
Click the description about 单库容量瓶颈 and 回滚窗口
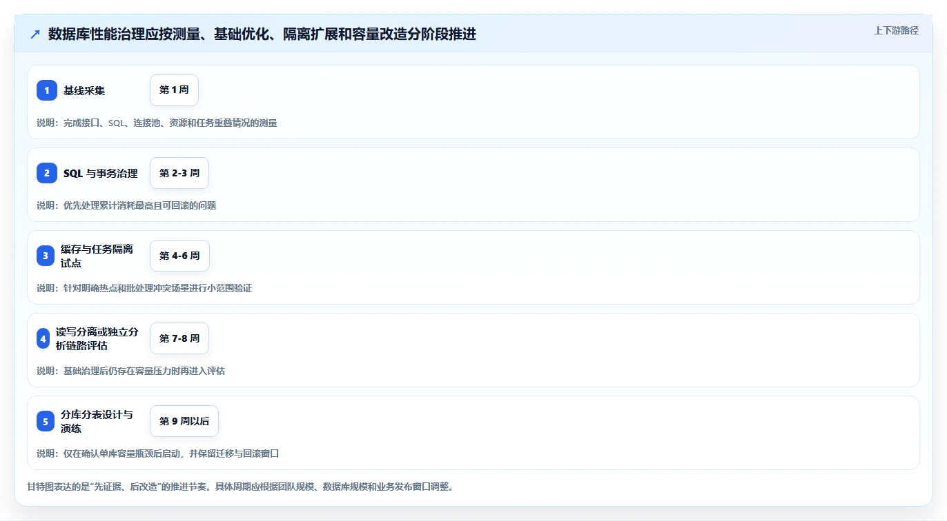[157, 453]
